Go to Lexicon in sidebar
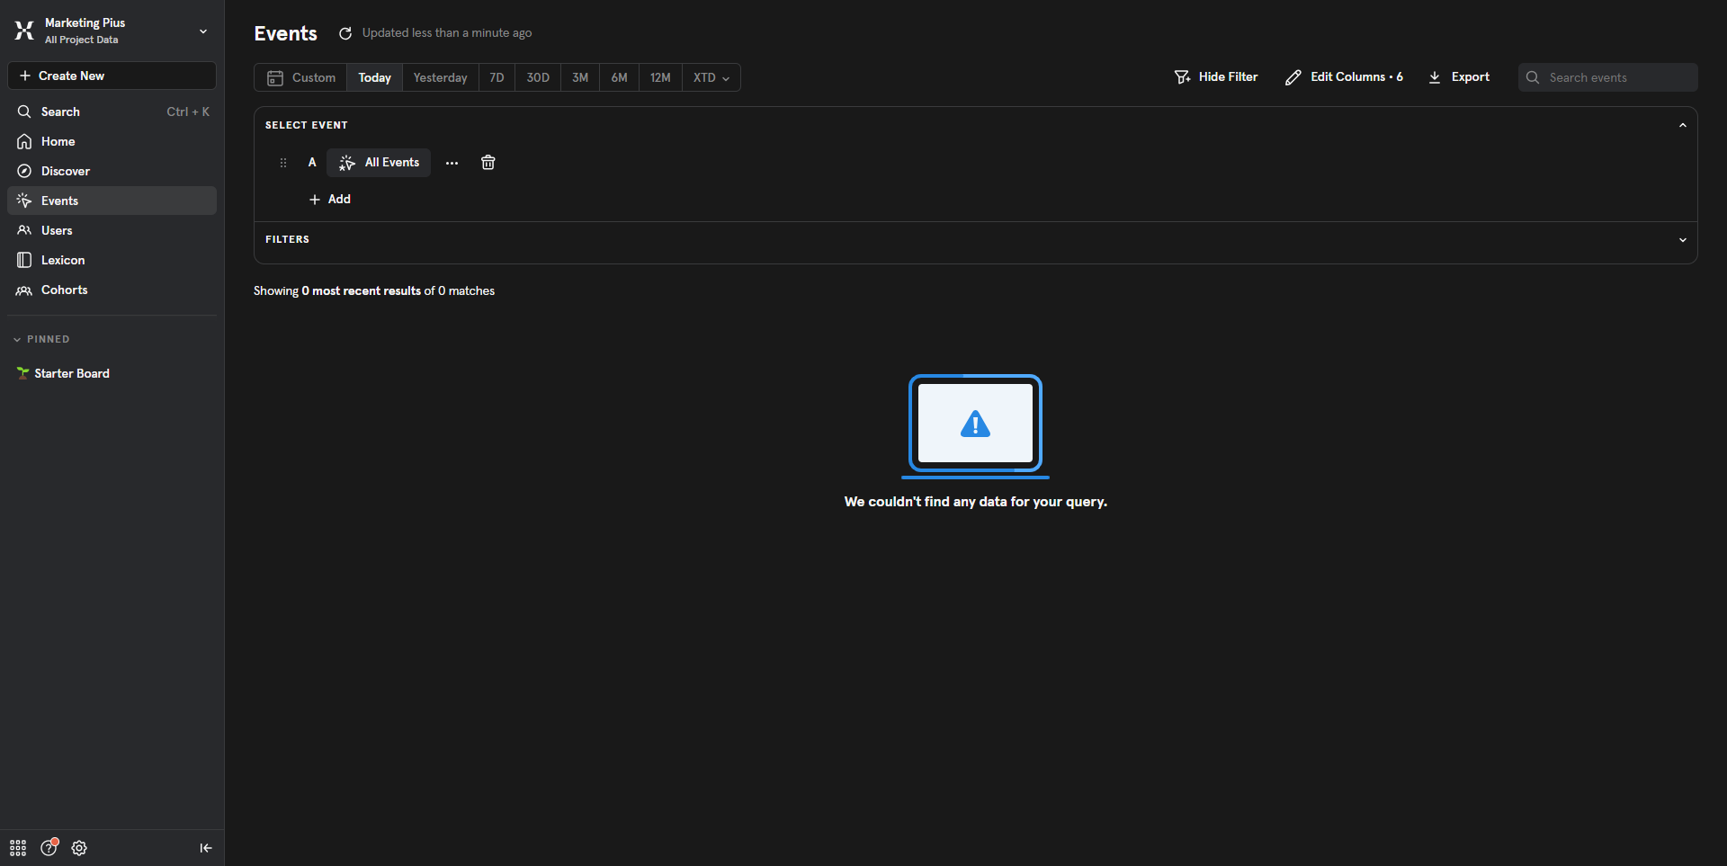The width and height of the screenshot is (1727, 866). 63,260
